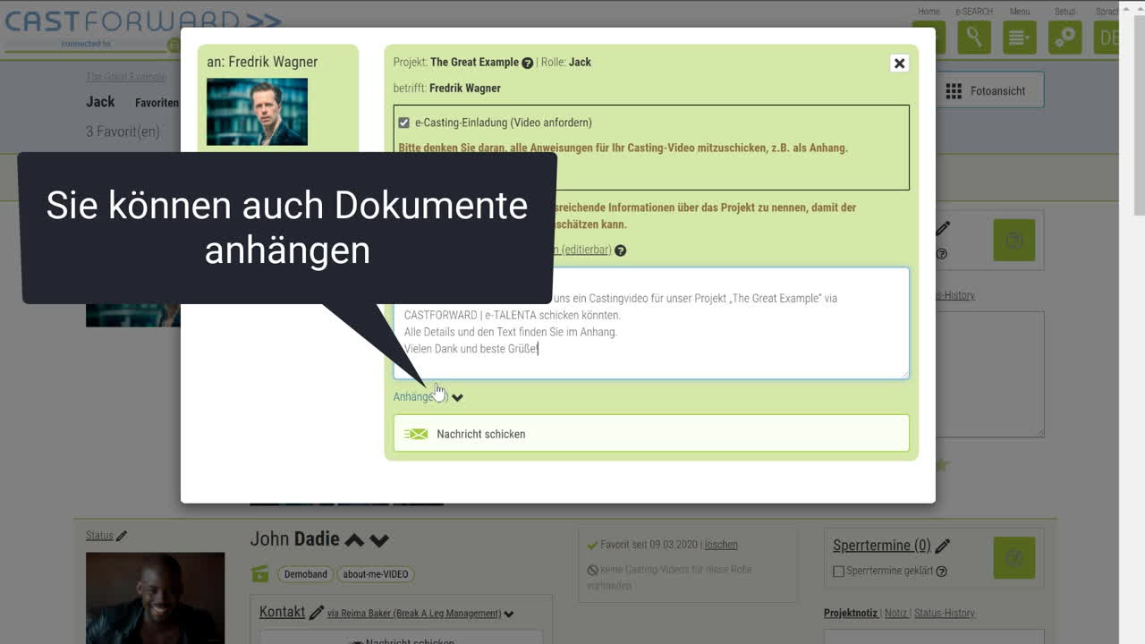Select the Projektnotiz tab for John Dadie
The image size is (1145, 644).
click(x=851, y=614)
